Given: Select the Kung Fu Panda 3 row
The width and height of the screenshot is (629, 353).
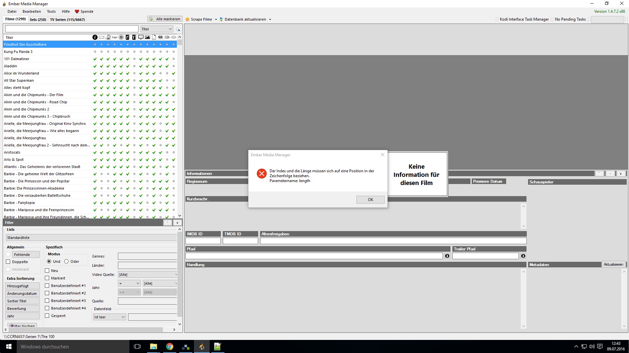Looking at the screenshot, I should click(90, 52).
